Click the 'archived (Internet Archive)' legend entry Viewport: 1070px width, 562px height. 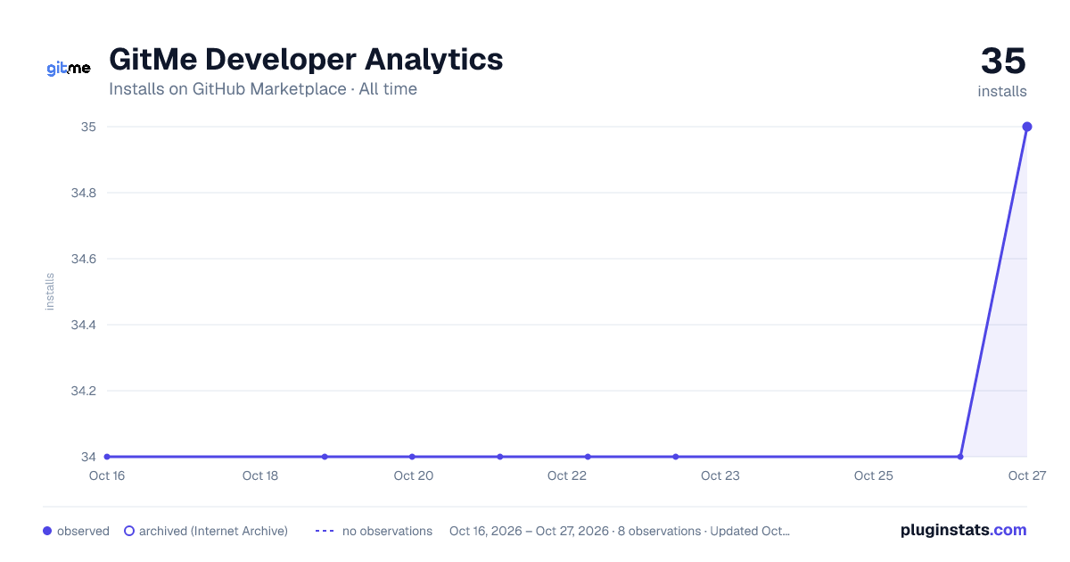click(x=206, y=531)
